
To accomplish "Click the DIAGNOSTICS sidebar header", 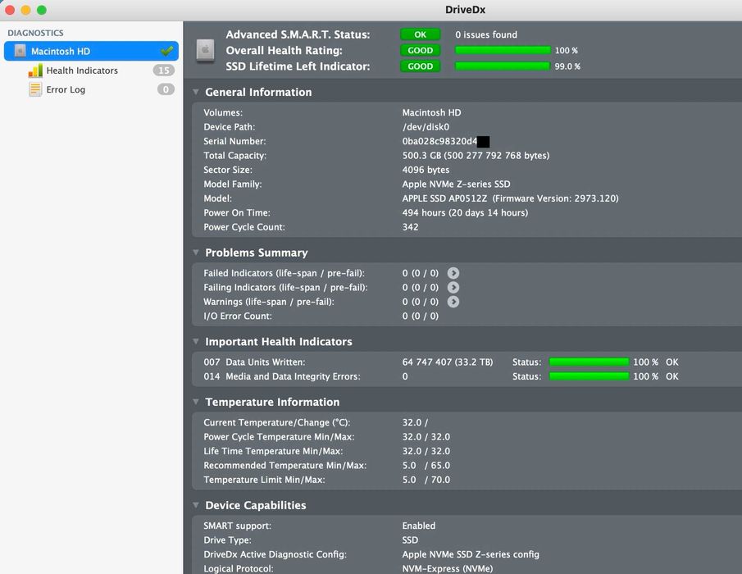I will (x=35, y=33).
